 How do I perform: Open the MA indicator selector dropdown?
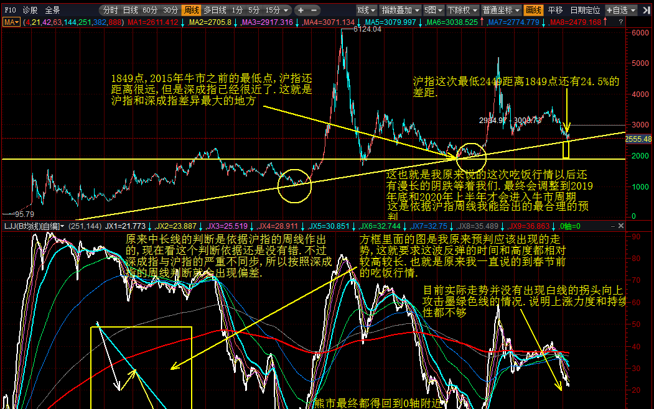[x=11, y=22]
